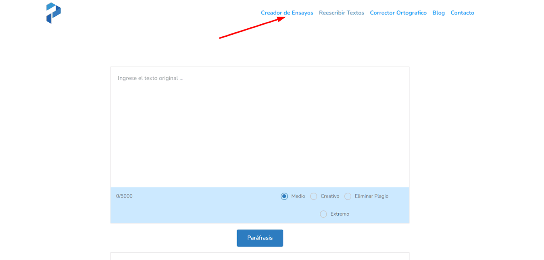
Task: Select the Medio radio button circle
Action: pos(284,196)
